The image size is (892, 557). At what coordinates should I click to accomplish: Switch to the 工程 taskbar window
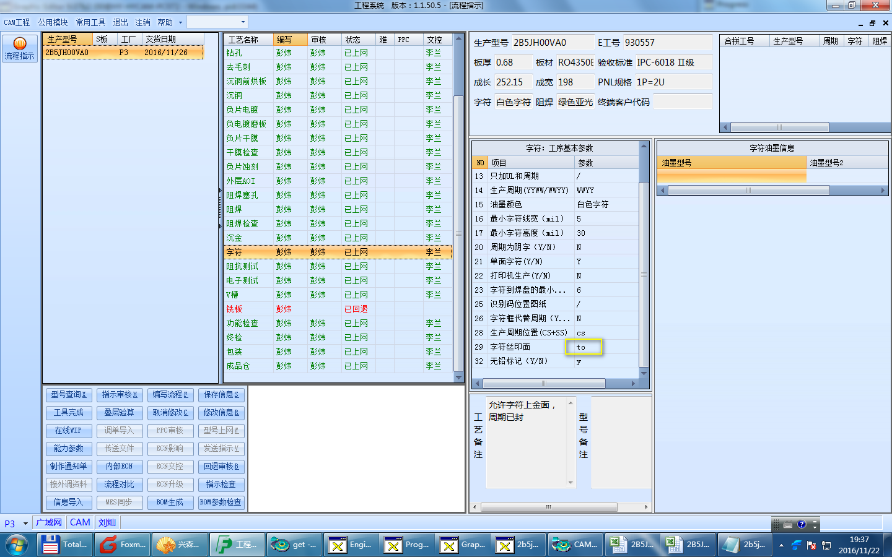(236, 545)
